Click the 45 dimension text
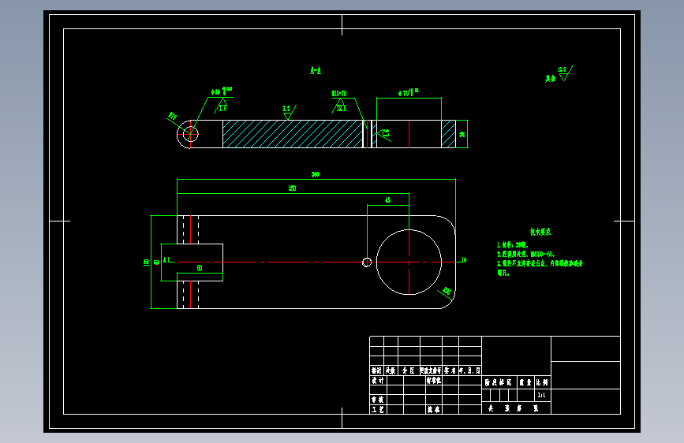 point(388,200)
